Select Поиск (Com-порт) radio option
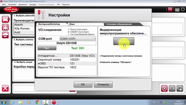Screen dimensions: 186x105 pos(69,29)
